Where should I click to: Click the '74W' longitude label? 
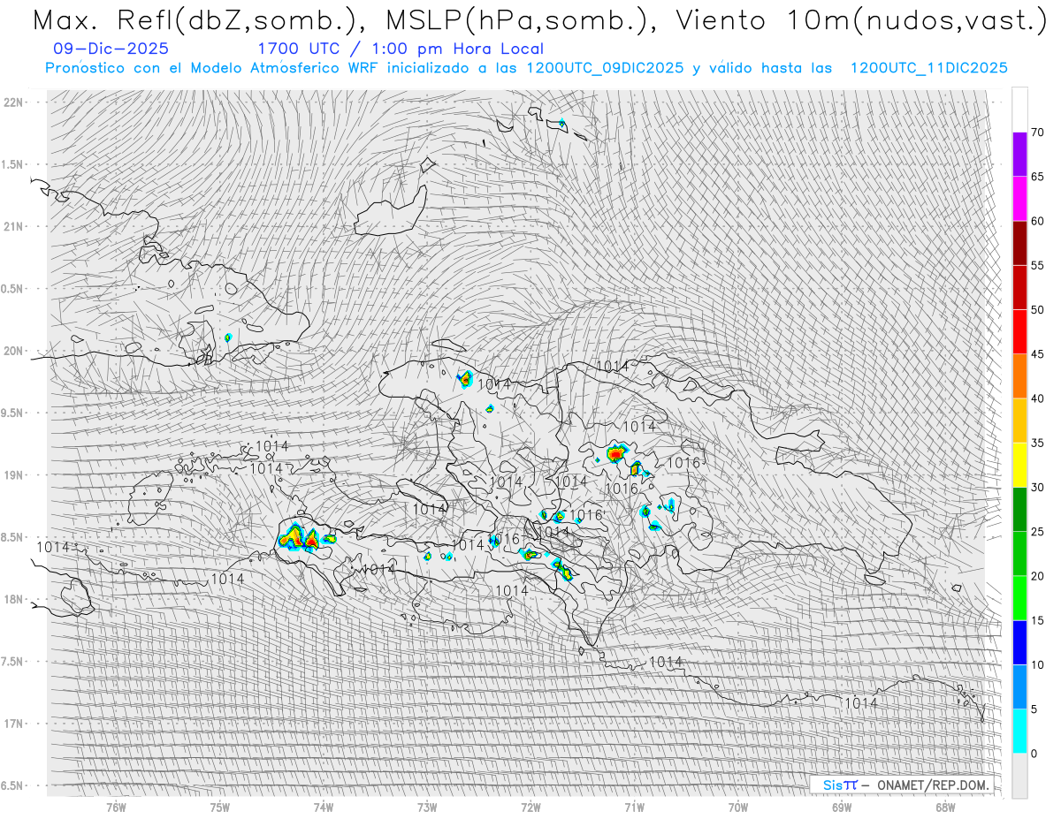click(324, 808)
